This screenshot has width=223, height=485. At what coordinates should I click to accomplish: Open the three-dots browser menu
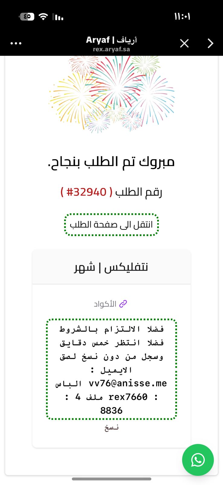click(16, 43)
